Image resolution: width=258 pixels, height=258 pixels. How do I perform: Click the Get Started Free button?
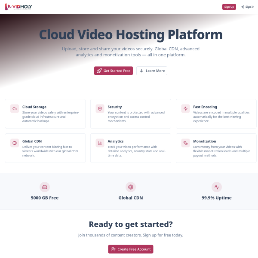click(114, 71)
